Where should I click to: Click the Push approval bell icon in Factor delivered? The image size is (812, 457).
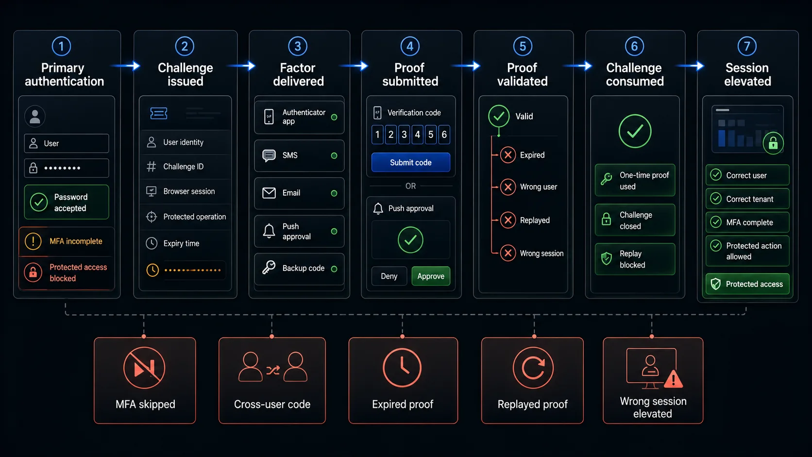tap(269, 231)
